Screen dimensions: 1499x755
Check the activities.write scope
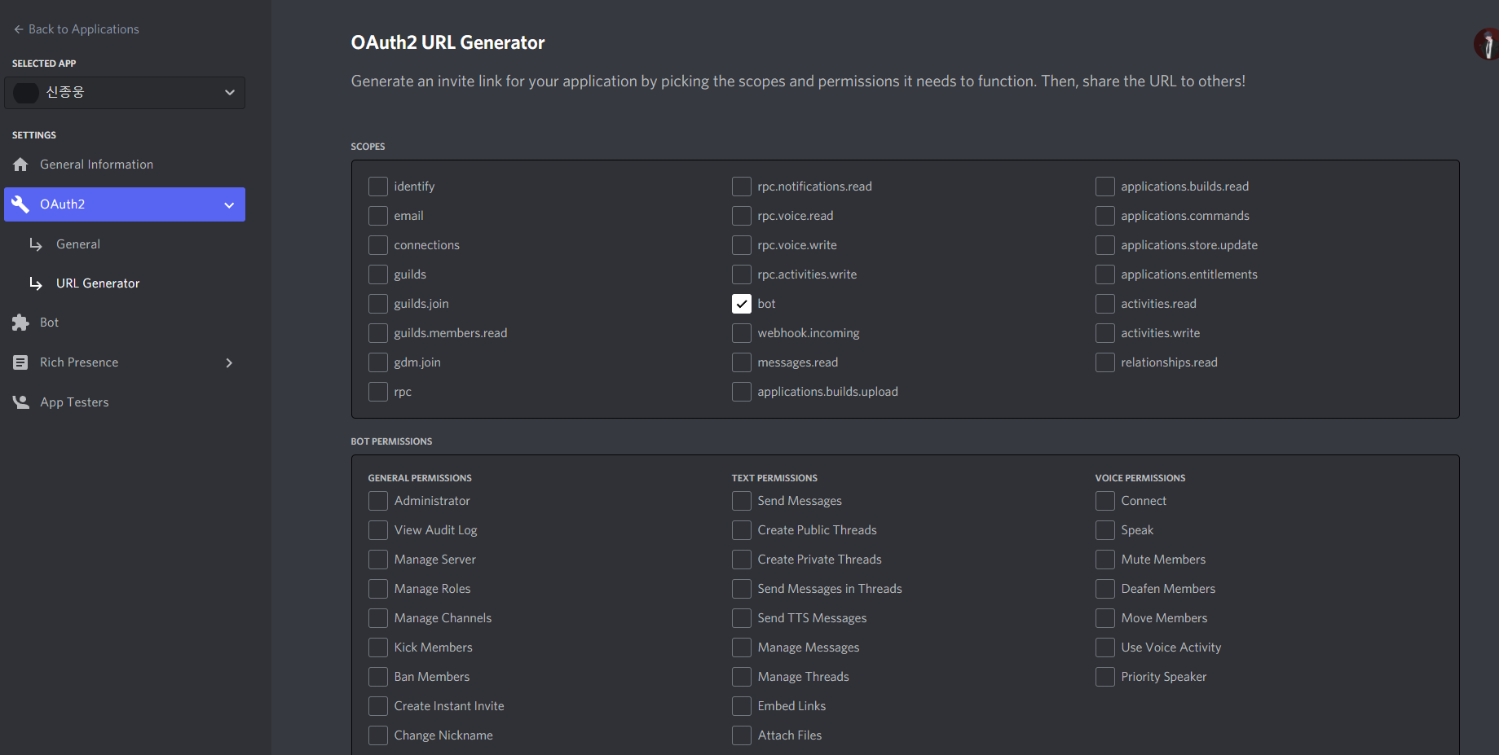[1105, 333]
